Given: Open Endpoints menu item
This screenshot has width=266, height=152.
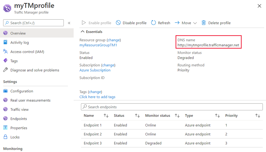Looking at the screenshot, I should coord(19,119).
